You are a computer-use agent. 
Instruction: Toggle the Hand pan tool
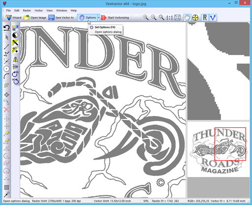[187, 18]
